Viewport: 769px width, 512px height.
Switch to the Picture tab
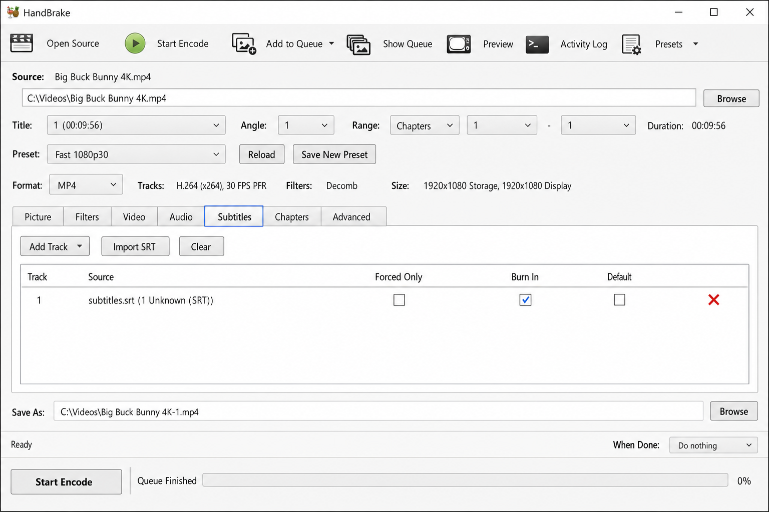[x=38, y=216]
